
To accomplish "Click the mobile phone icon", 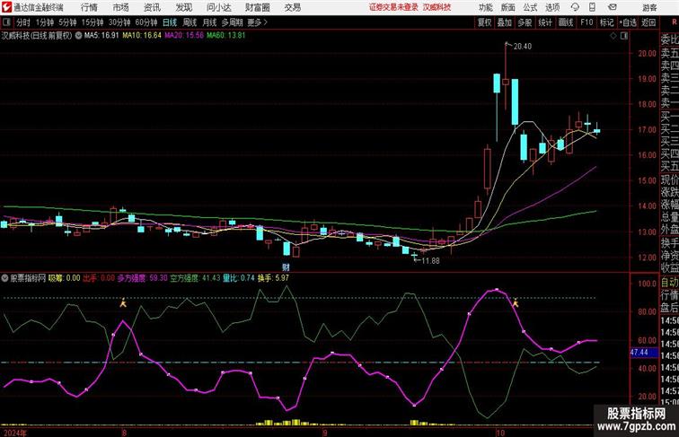I will 592,7.
